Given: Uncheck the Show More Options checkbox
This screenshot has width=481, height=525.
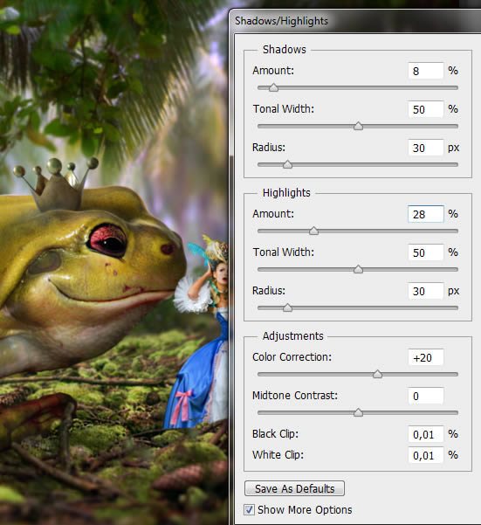Looking at the screenshot, I should pos(249,509).
